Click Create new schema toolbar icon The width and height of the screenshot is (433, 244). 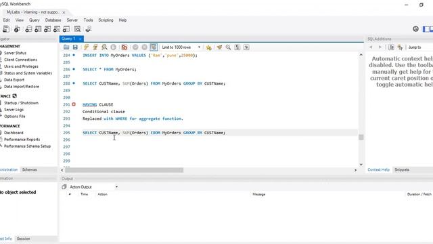28,29
